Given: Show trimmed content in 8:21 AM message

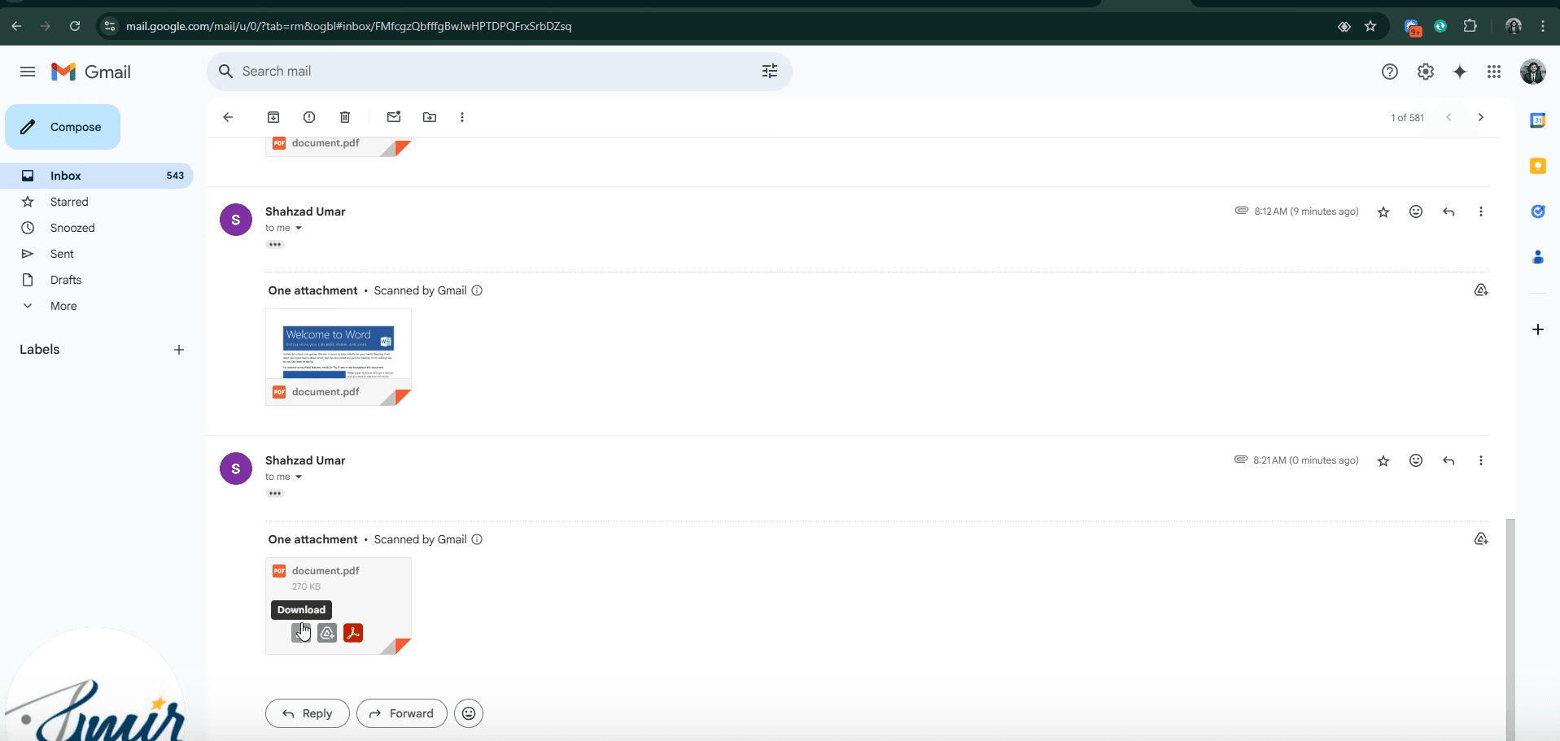Looking at the screenshot, I should (275, 493).
